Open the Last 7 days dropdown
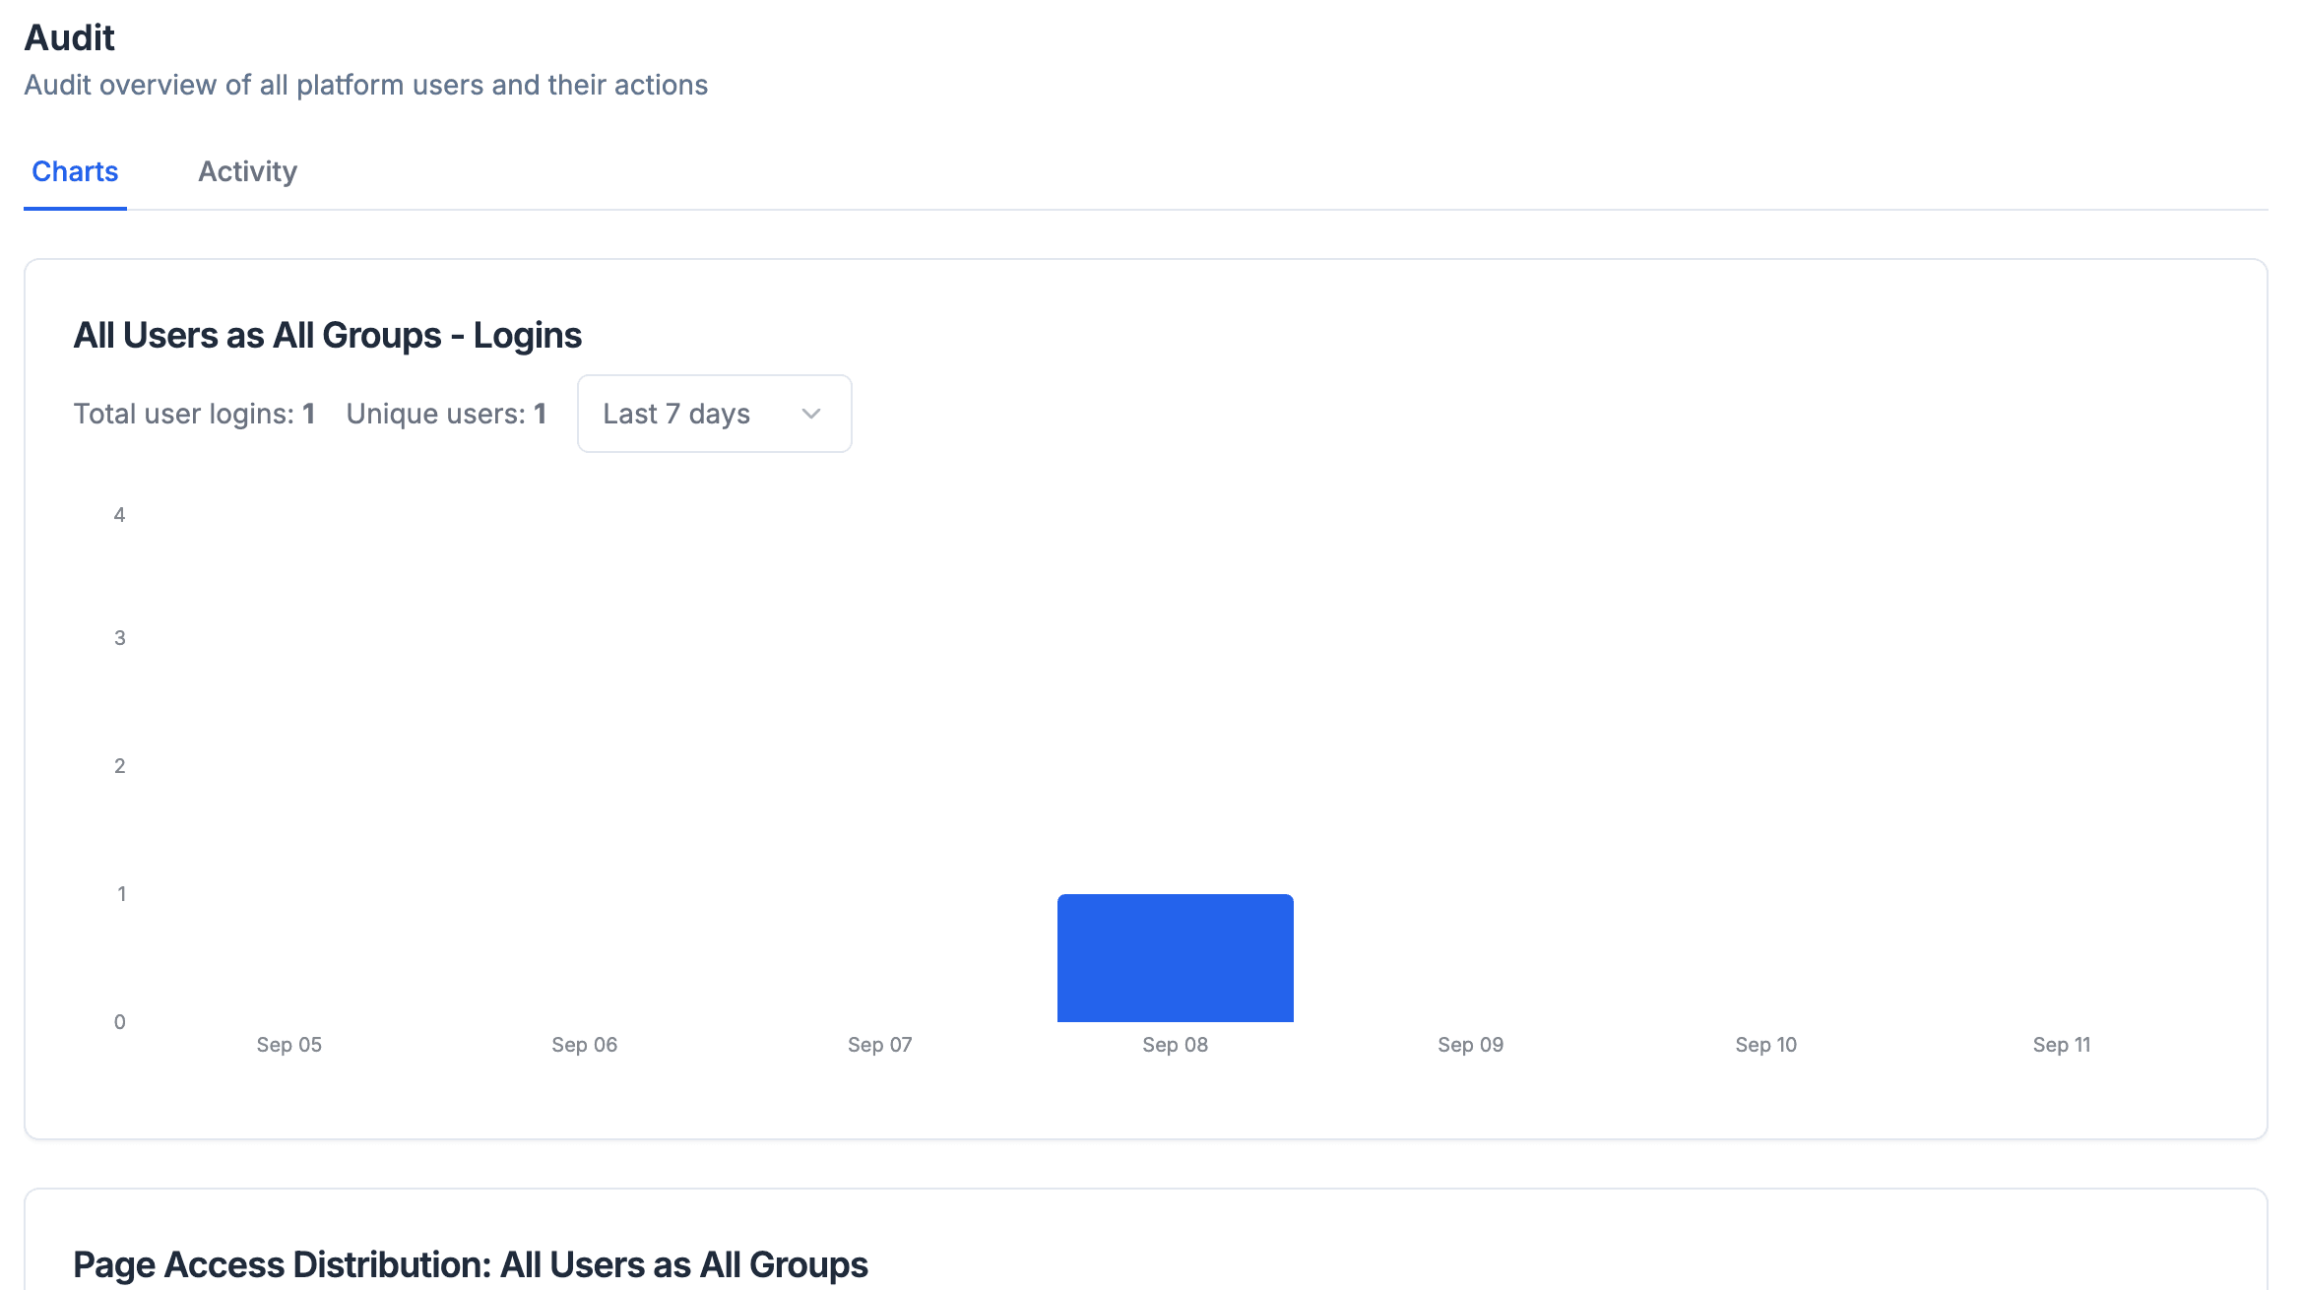This screenshot has width=2302, height=1290. point(713,414)
